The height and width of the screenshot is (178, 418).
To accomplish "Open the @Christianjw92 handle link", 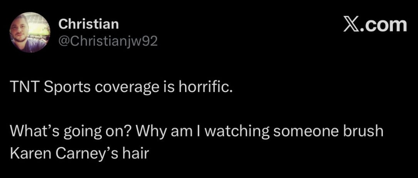I will tap(108, 40).
